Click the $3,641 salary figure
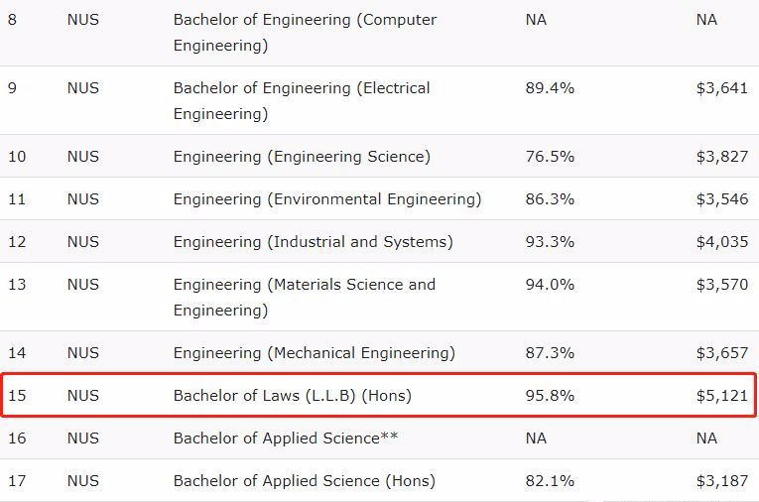Viewport: 759px width, 502px height. point(721,87)
